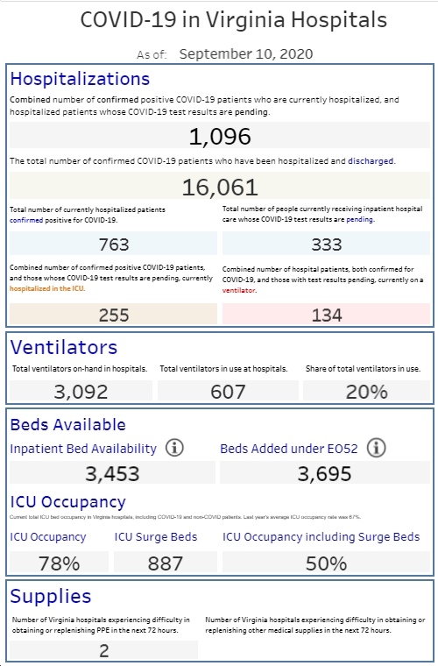Image resolution: width=438 pixels, height=666 pixels.
Task: Click the 20% share of ventilators value
Action: click(x=367, y=391)
